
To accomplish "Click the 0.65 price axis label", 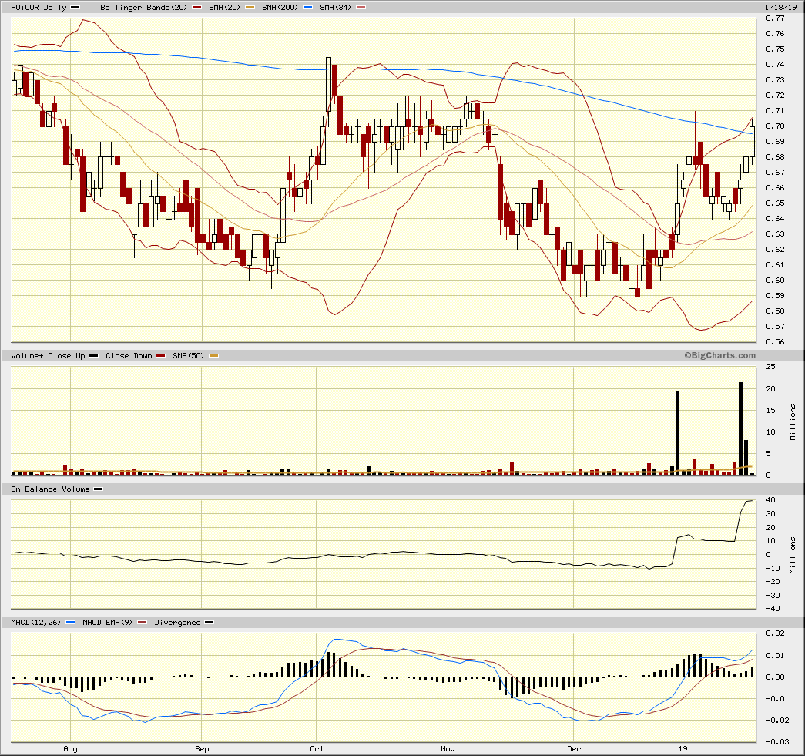I will click(775, 203).
